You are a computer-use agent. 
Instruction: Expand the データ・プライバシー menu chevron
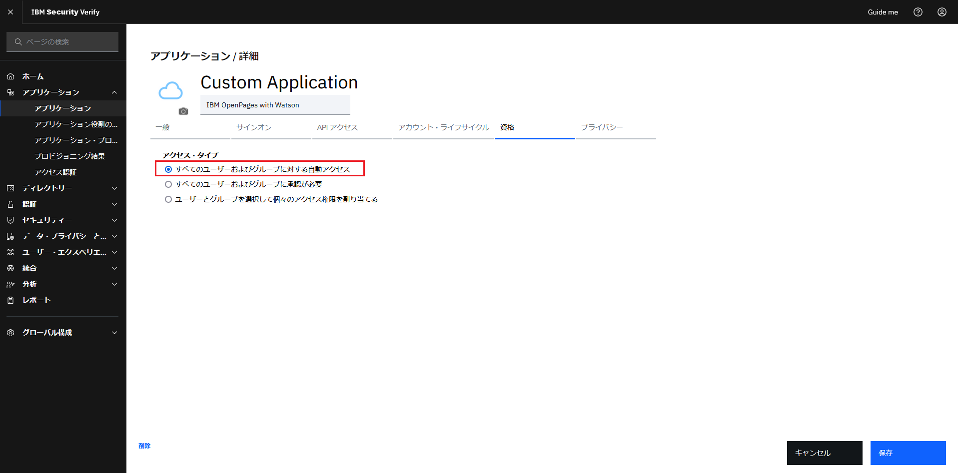click(114, 236)
